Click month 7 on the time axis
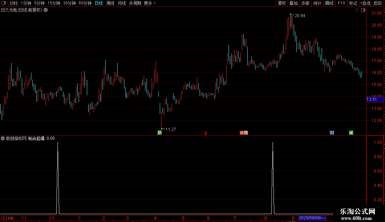385x222 pixels. 235,218
